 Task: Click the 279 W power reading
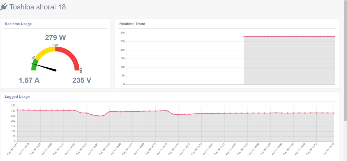(x=56, y=37)
